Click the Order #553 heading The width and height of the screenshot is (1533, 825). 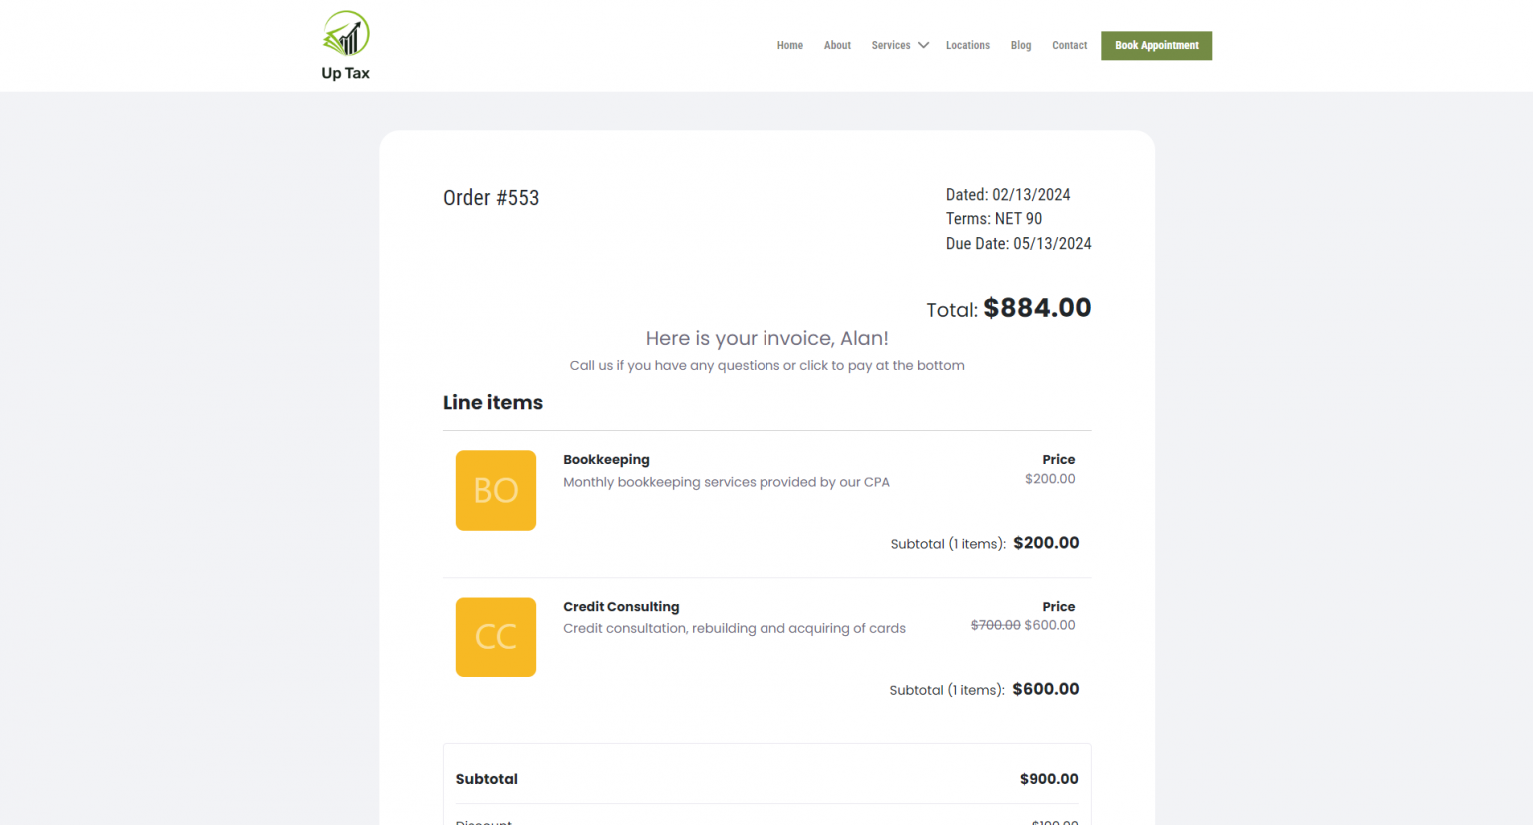coord(491,198)
